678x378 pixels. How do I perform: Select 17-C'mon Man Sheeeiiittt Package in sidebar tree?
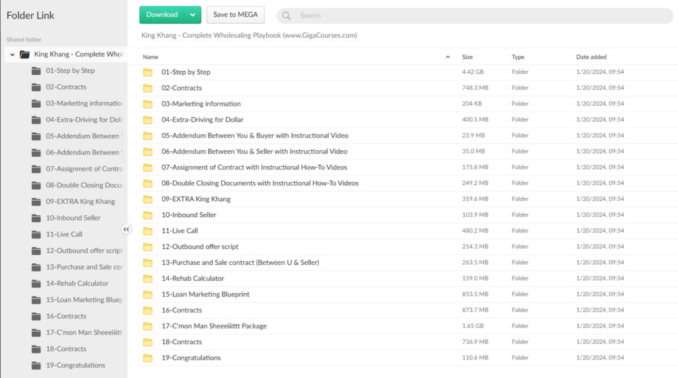83,332
